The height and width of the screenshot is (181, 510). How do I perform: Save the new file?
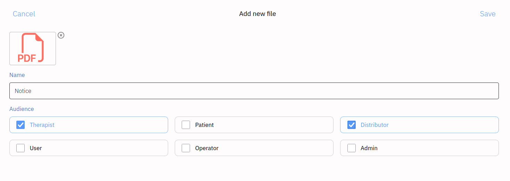coord(487,14)
